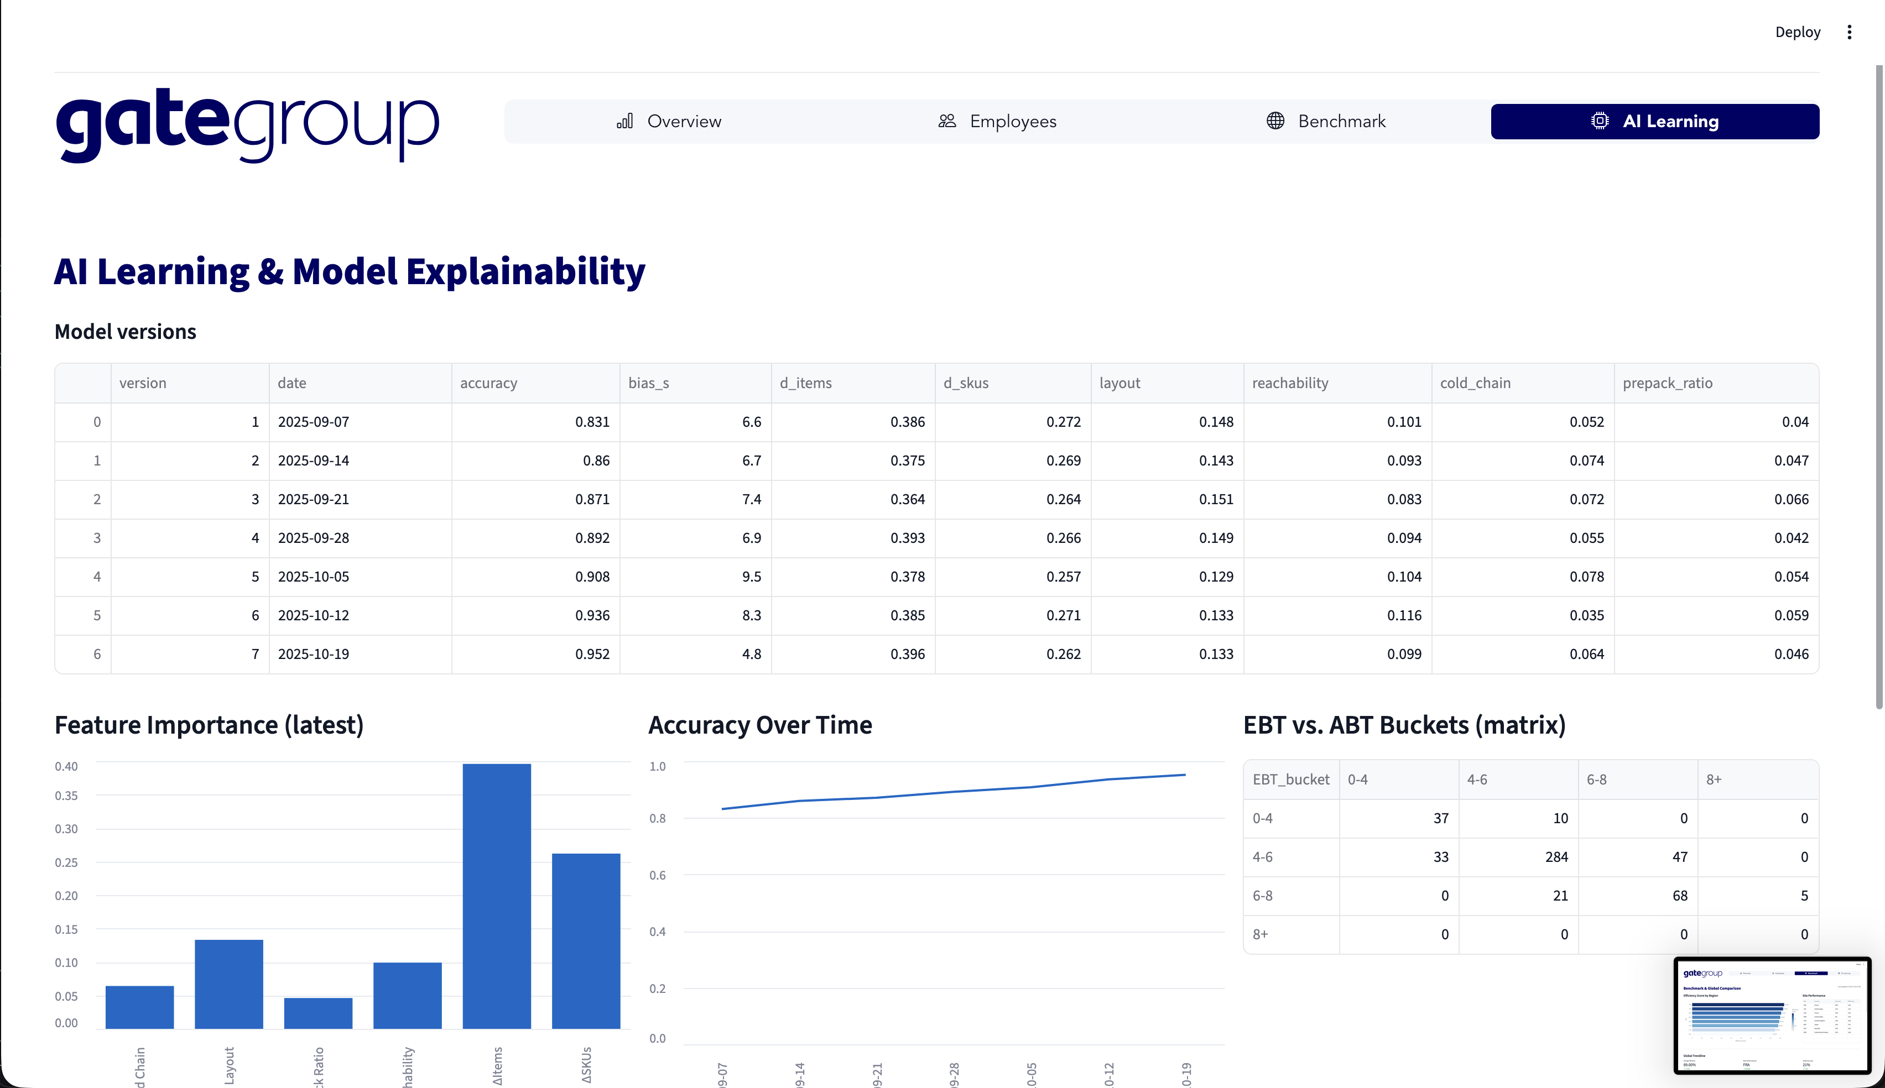This screenshot has width=1885, height=1088.
Task: Click the EBT_bucket column header
Action: (1291, 780)
